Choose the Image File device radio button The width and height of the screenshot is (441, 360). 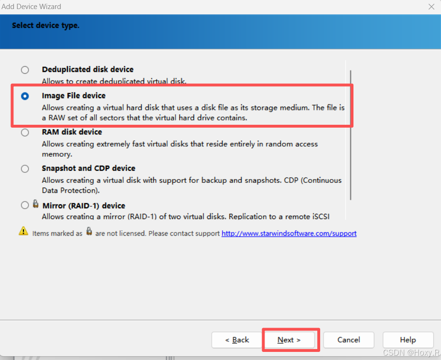coord(25,96)
